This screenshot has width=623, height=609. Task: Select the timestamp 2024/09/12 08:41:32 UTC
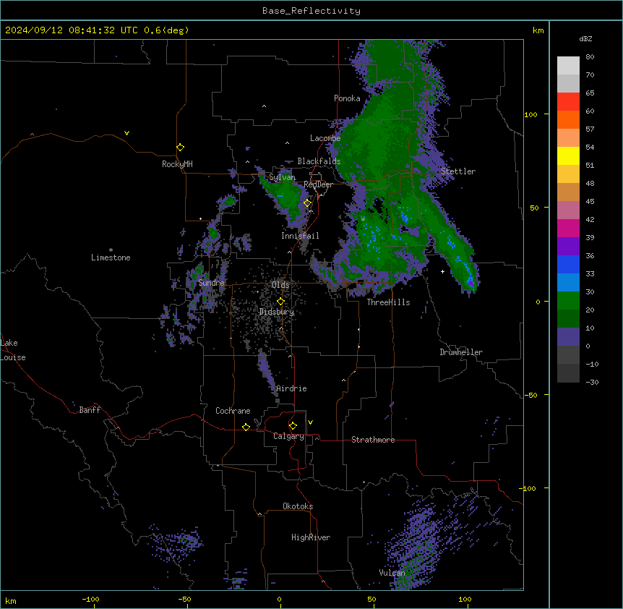(x=72, y=30)
